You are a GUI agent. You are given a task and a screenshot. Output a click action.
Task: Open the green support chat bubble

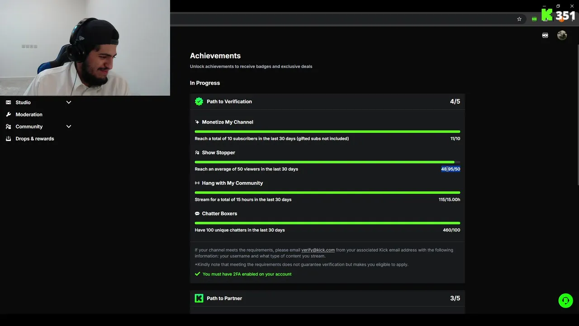(x=565, y=301)
